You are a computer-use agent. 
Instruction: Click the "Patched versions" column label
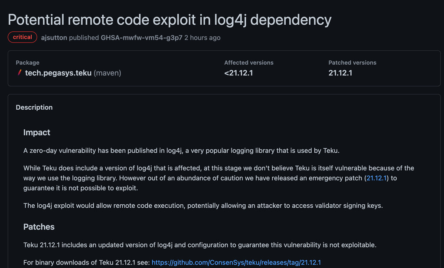352,62
